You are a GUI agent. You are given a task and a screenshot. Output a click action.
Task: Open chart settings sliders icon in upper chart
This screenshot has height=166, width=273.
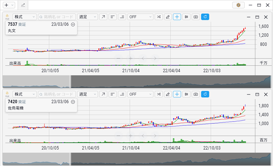click(x=186, y=17)
